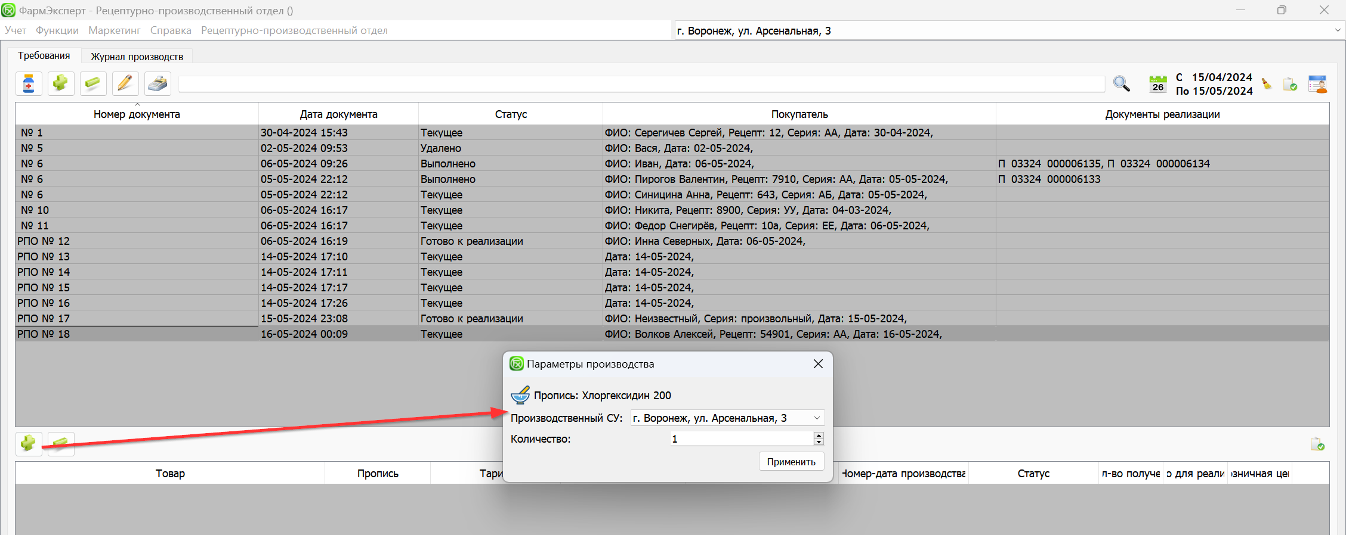Open the Функции menu

(57, 30)
